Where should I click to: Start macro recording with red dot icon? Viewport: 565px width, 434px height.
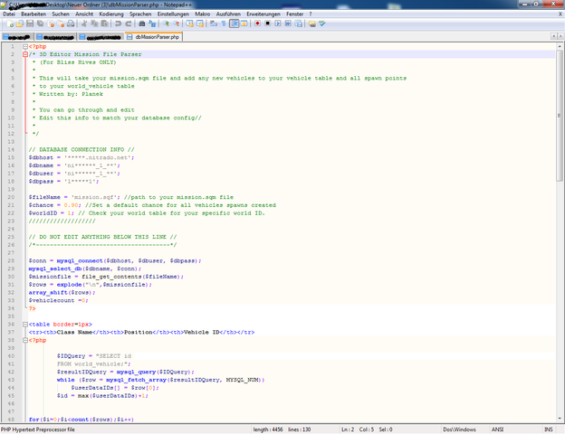(257, 24)
